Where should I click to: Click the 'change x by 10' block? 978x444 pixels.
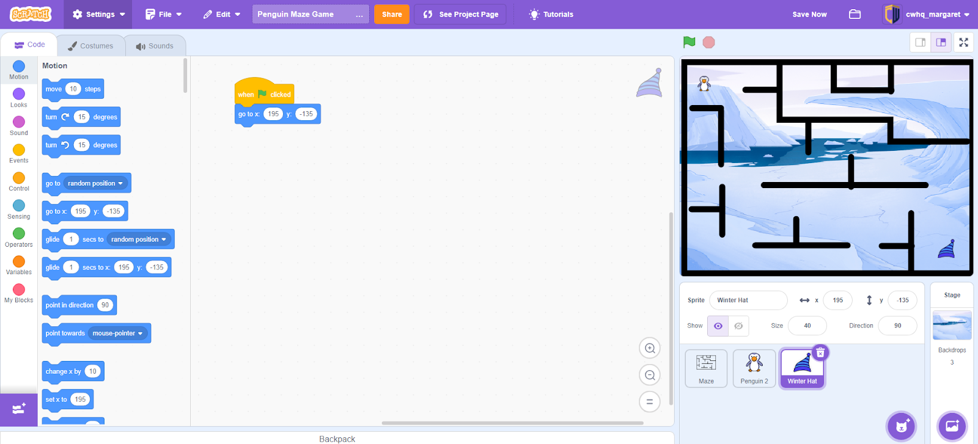(x=73, y=371)
